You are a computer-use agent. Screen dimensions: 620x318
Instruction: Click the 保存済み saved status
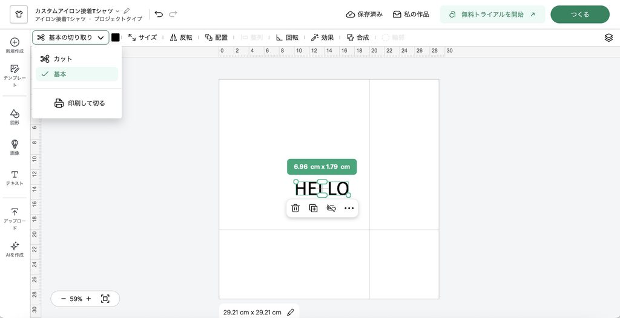[x=364, y=15]
